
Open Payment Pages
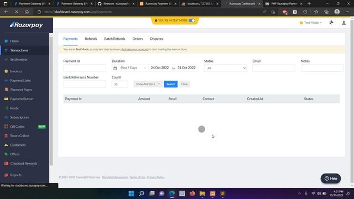pyautogui.click(x=21, y=90)
